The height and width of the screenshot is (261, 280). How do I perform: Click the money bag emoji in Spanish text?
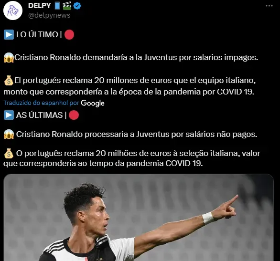(x=9, y=81)
